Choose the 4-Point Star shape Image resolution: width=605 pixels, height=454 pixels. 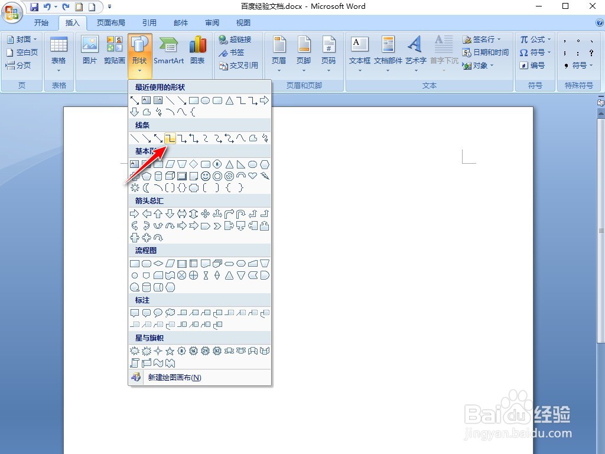click(x=158, y=351)
